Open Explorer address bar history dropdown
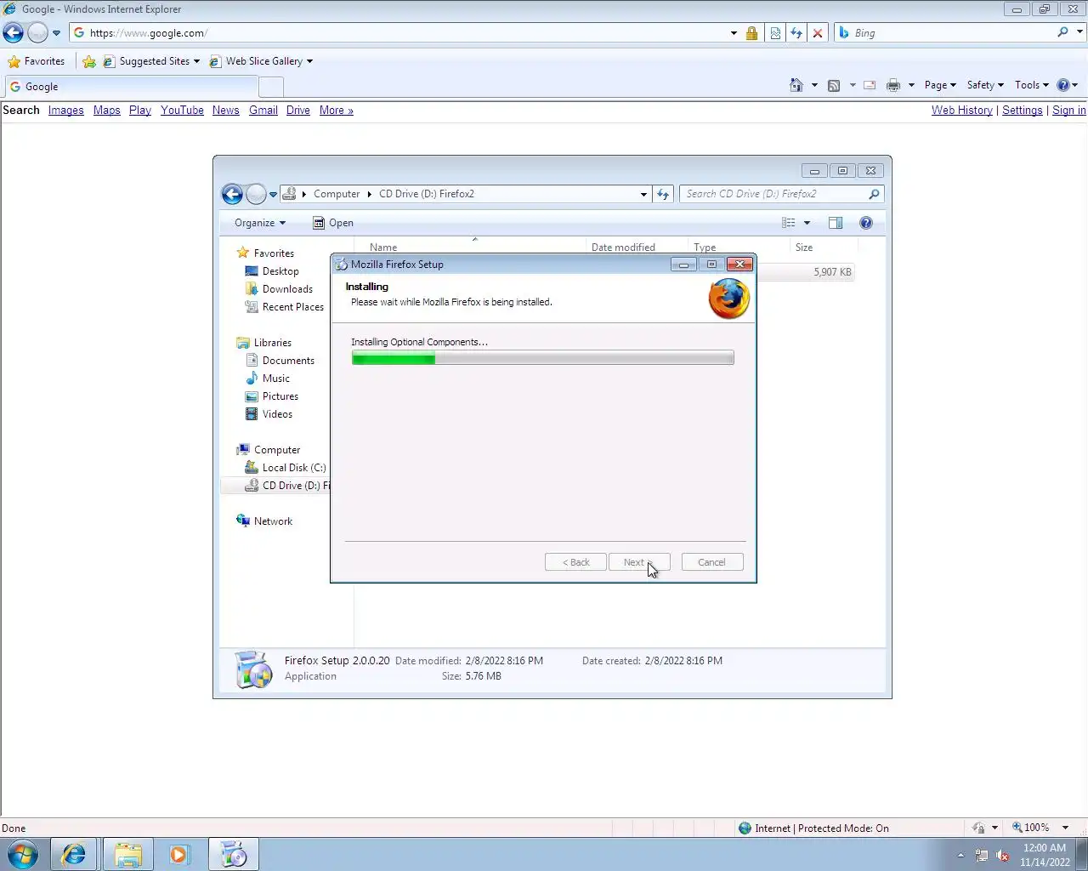The width and height of the screenshot is (1088, 871). point(643,194)
